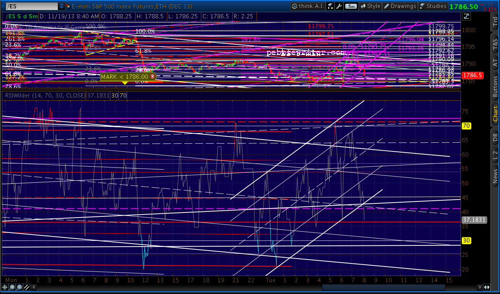Screen dimensions: 500x294
Task: Open the Style menu
Action: [x=370, y=6]
